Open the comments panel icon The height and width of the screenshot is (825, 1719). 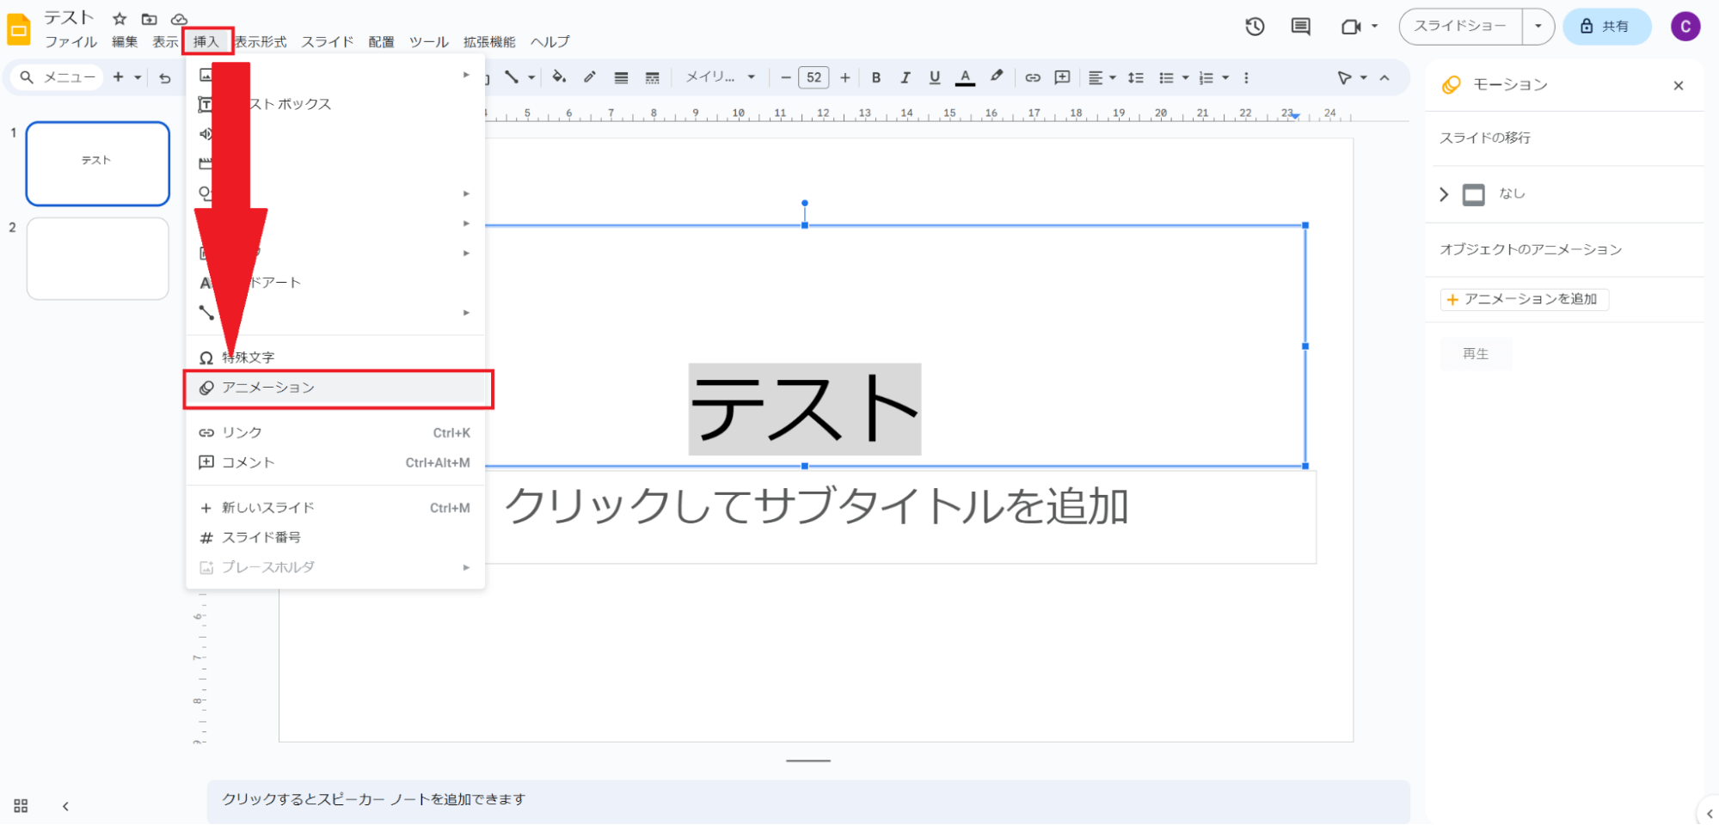pyautogui.click(x=1300, y=27)
